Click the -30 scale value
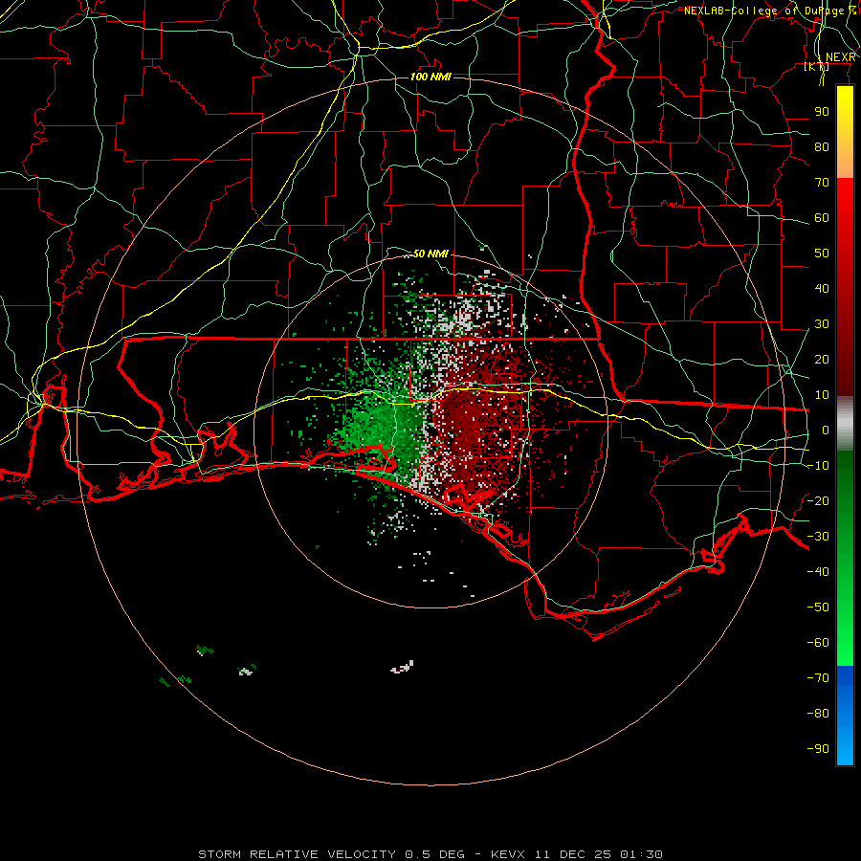The image size is (861, 861). 818,537
